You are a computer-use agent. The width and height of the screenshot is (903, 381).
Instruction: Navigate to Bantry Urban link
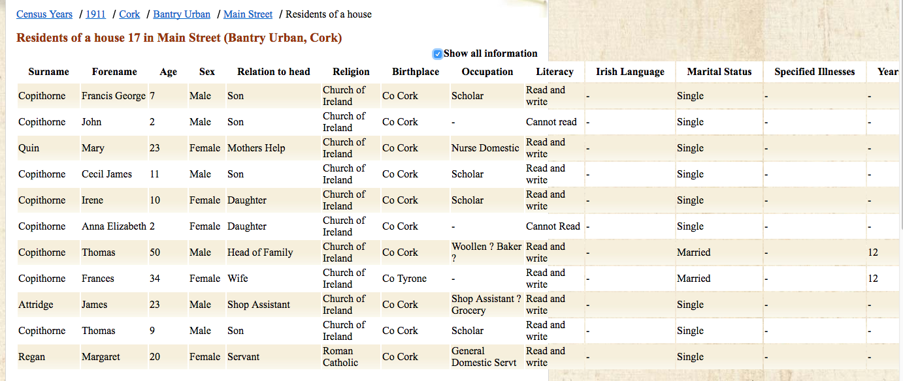pyautogui.click(x=182, y=14)
